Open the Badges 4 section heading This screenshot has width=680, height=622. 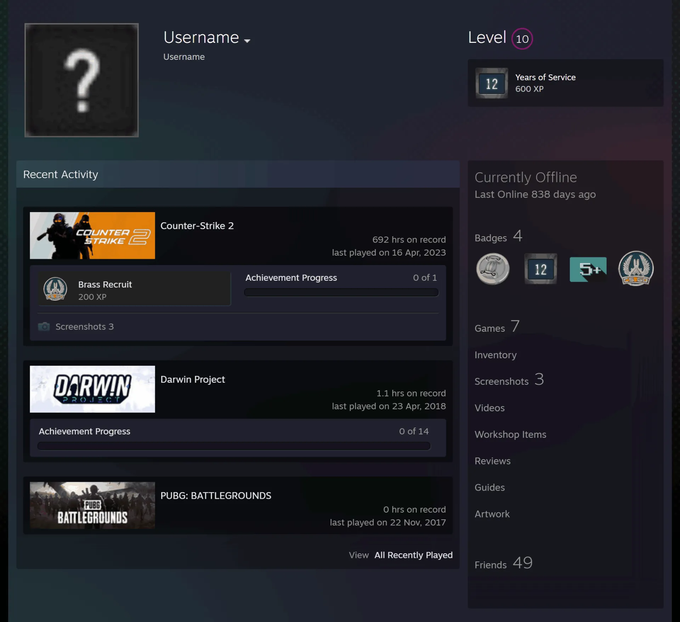coord(498,236)
